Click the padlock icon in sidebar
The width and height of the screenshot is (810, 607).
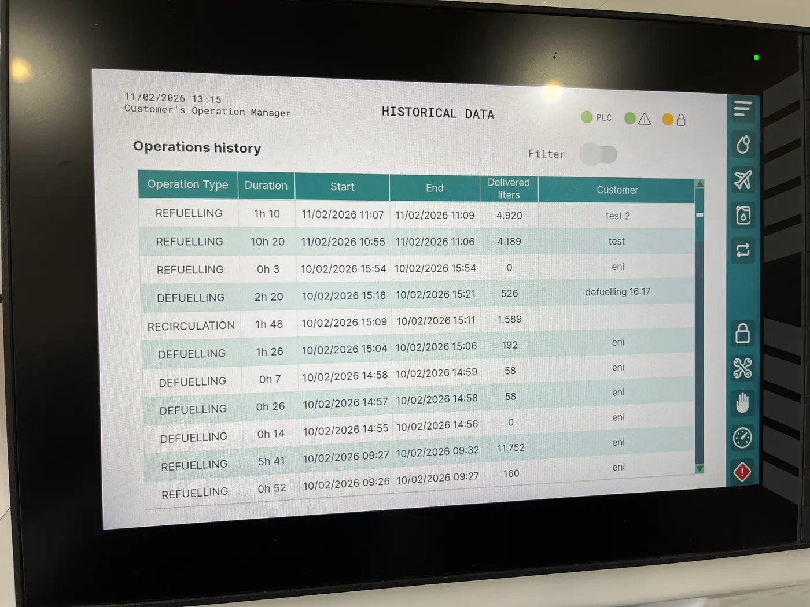click(743, 334)
